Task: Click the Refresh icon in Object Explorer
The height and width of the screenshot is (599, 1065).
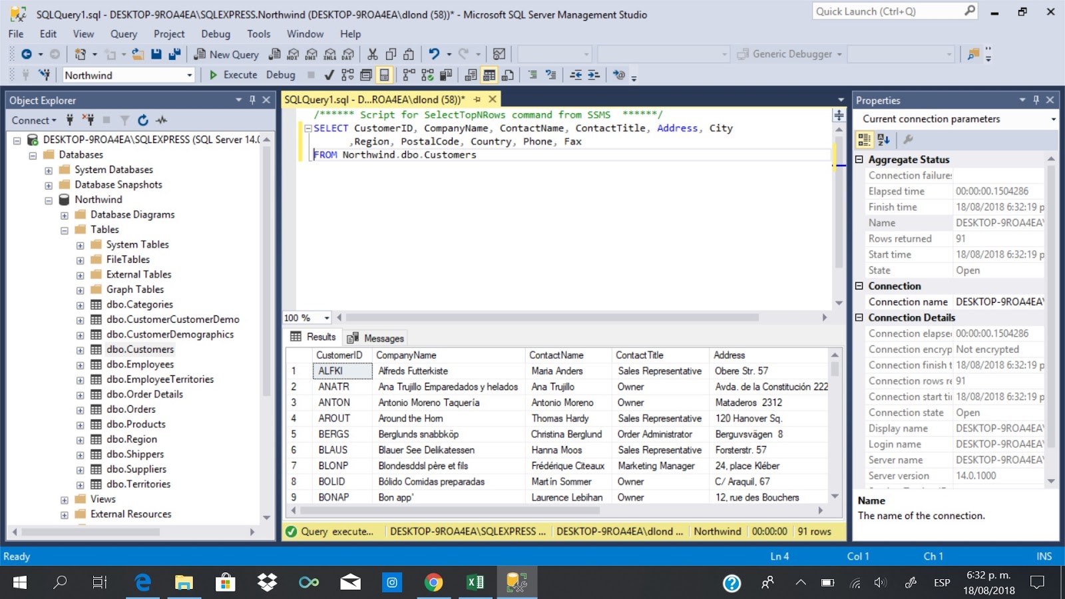Action: (143, 120)
